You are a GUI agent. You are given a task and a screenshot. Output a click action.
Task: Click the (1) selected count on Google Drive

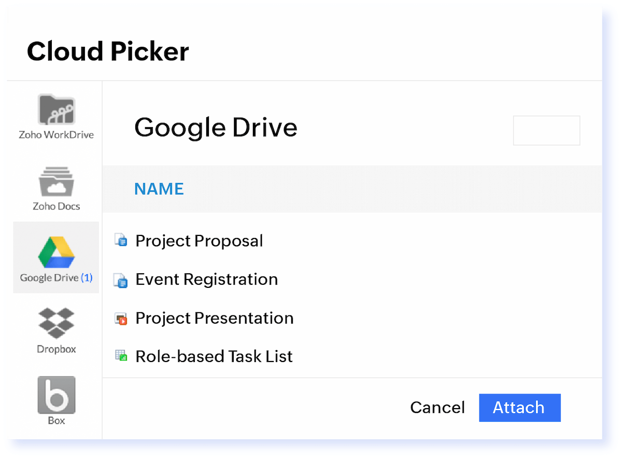pos(87,277)
